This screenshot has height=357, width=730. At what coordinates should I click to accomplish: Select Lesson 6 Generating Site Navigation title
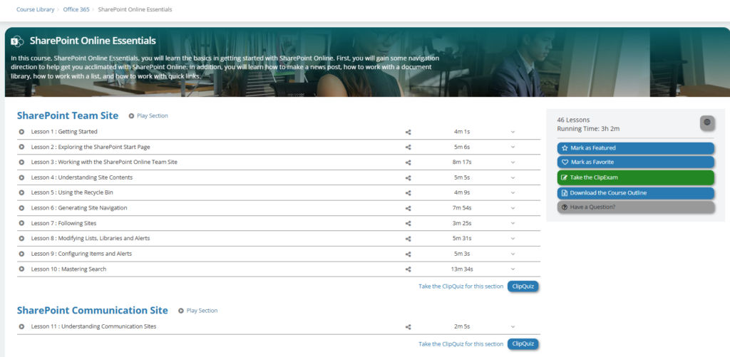(79, 207)
